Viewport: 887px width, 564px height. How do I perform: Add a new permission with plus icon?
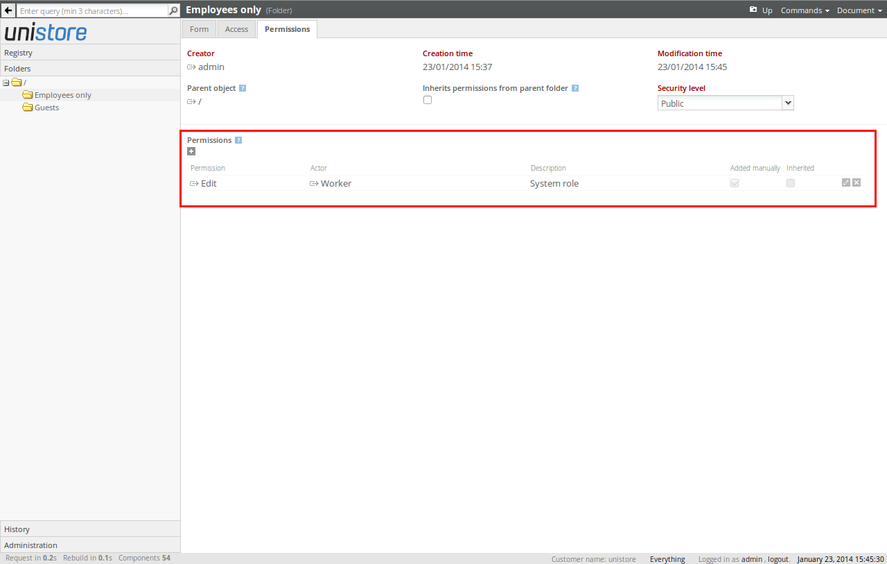point(191,151)
